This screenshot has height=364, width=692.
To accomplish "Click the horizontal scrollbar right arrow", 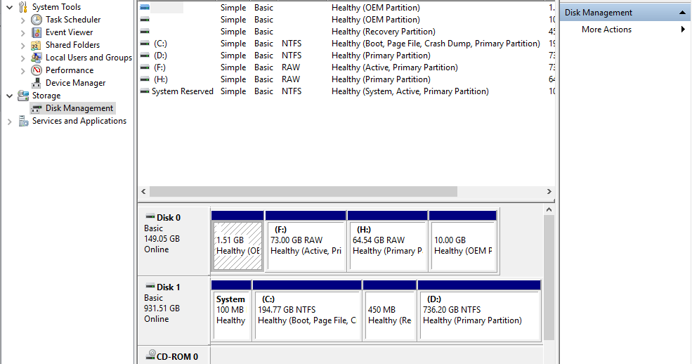I will tap(549, 191).
